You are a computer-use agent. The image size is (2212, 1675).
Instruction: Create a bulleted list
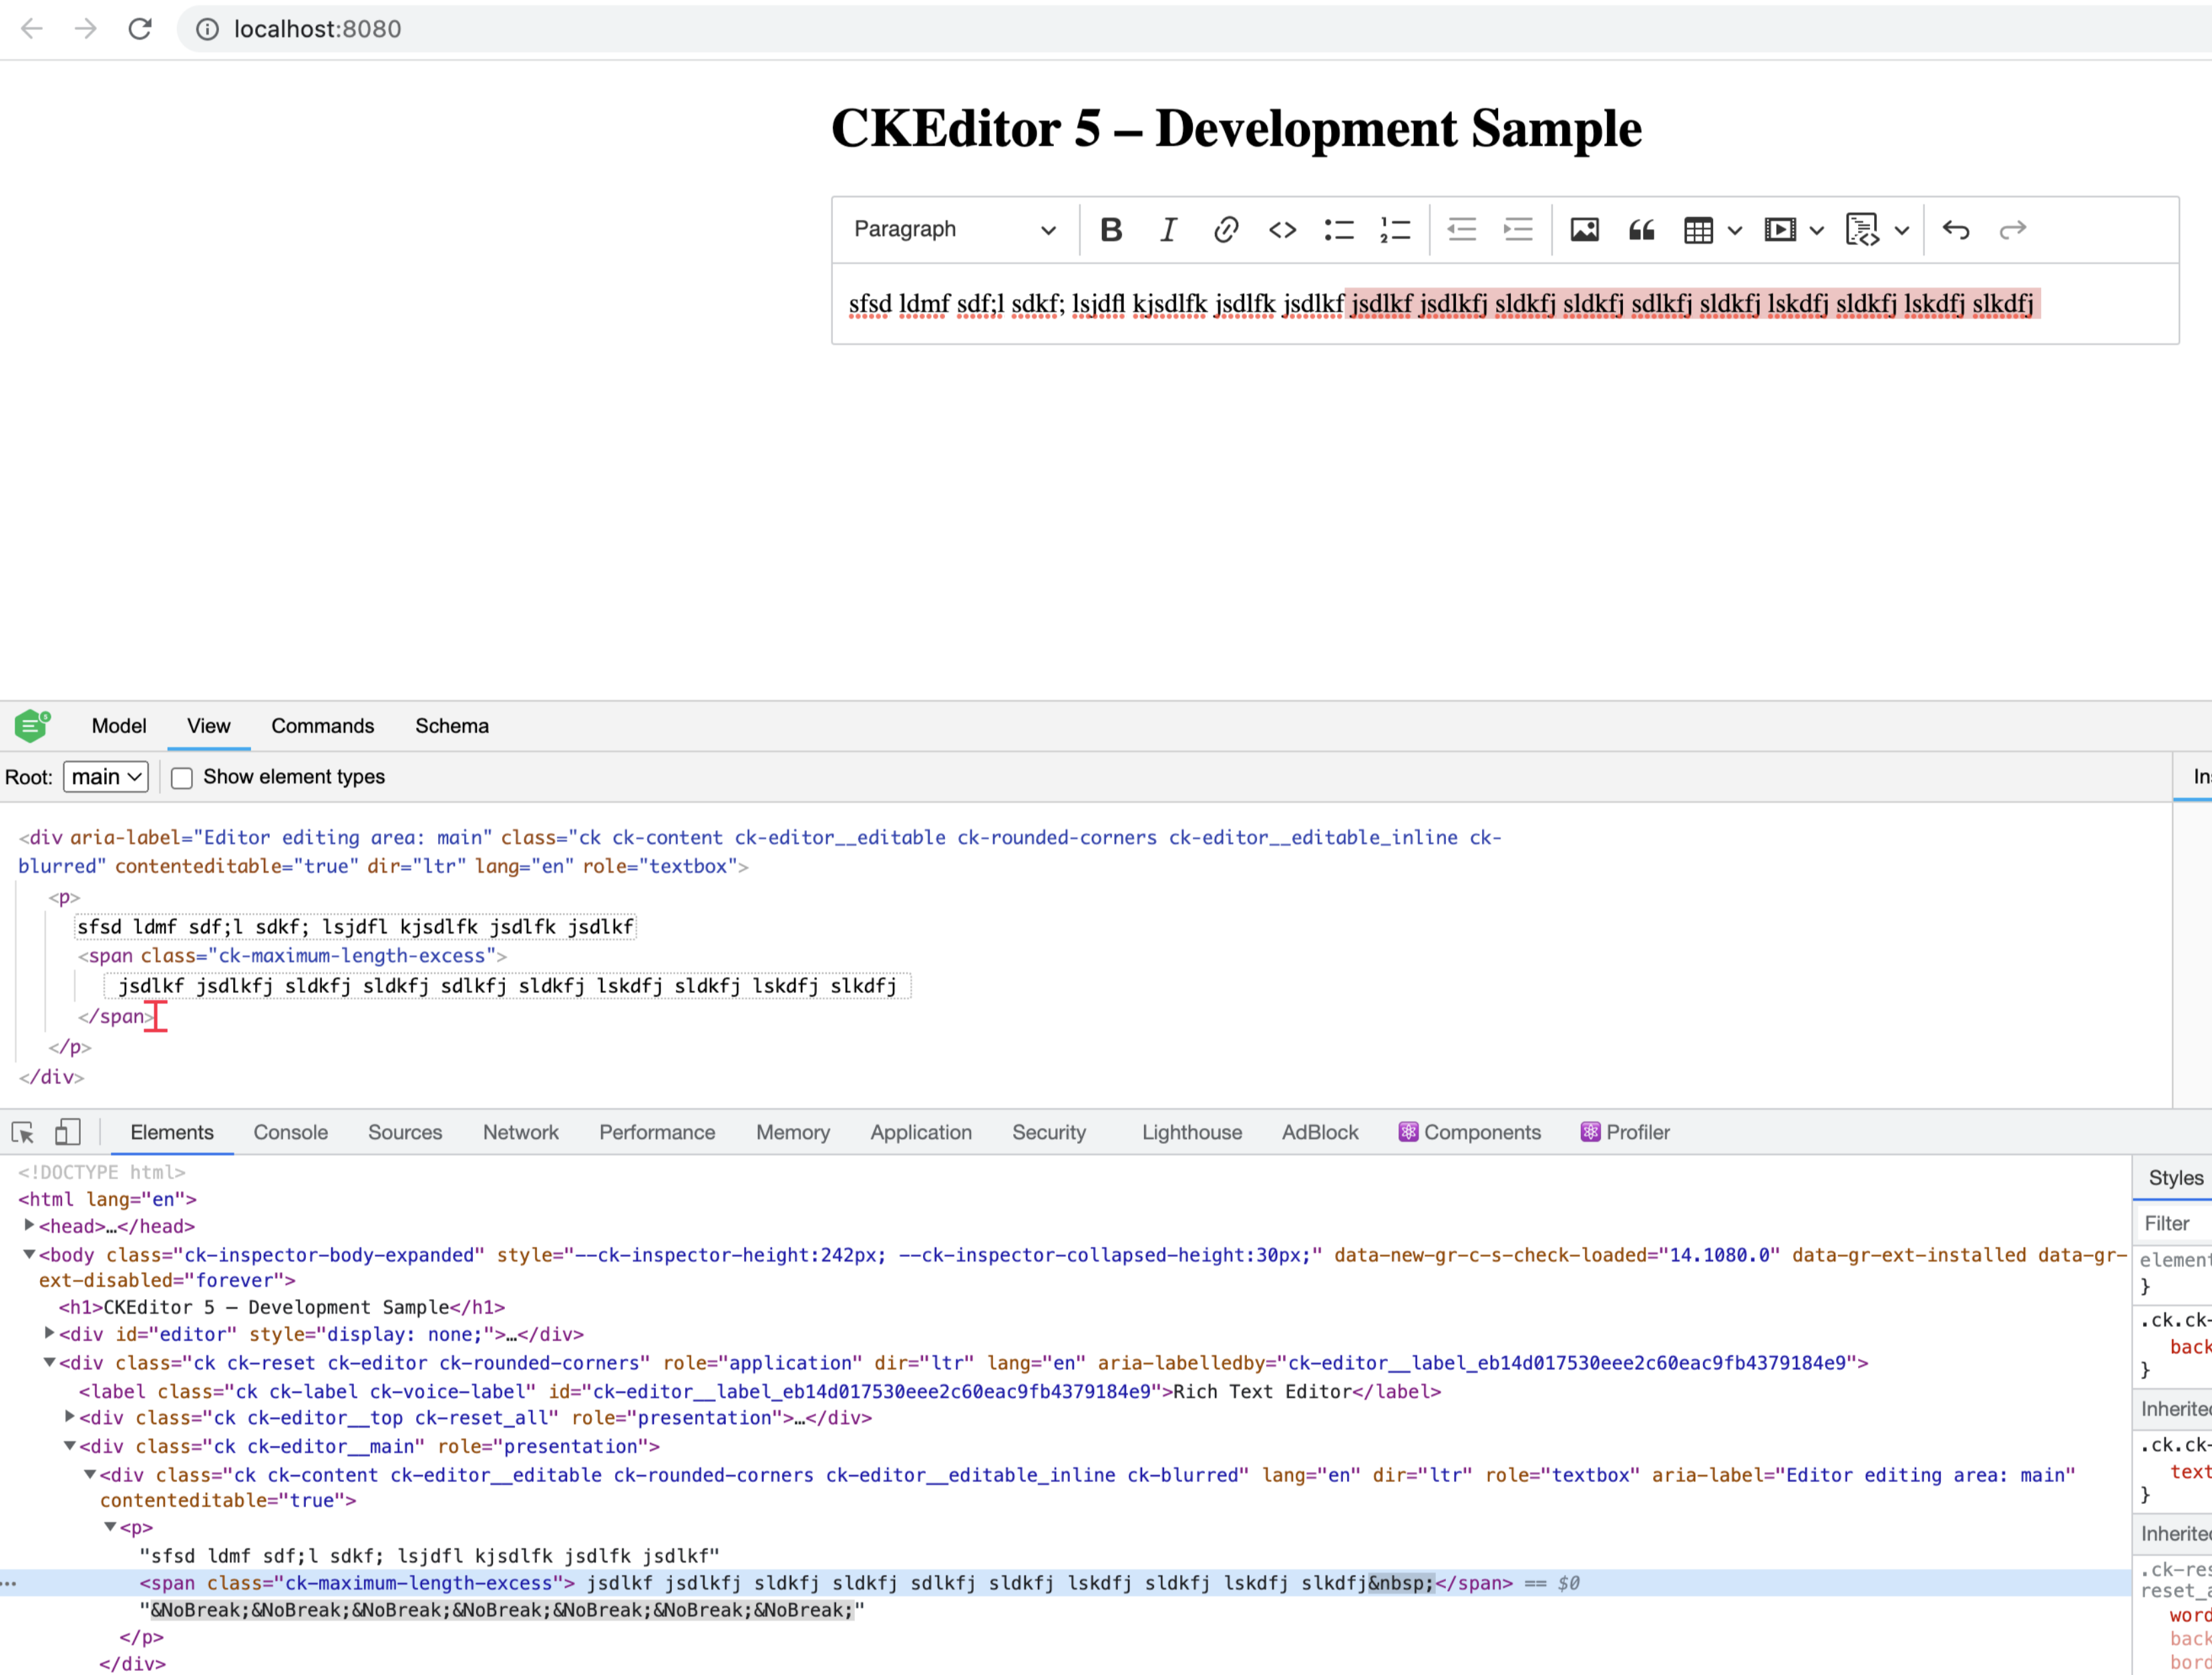click(1338, 229)
